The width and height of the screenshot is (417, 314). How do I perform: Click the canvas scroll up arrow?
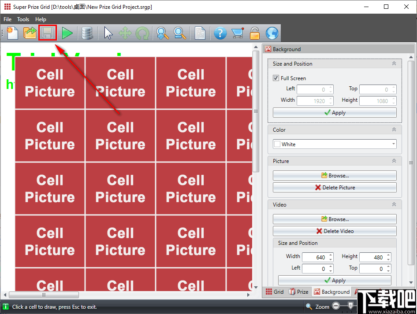tap(256, 47)
